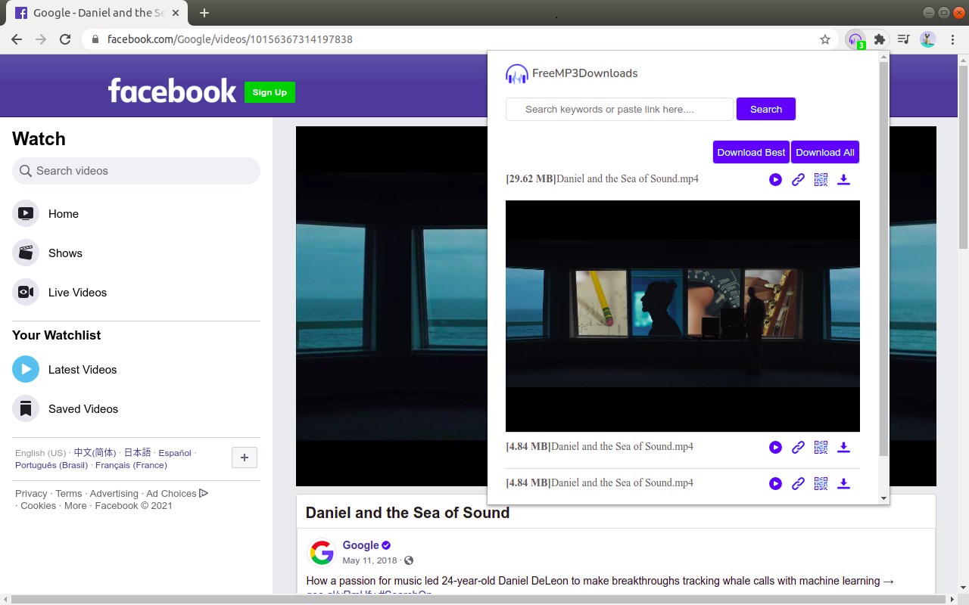Image resolution: width=969 pixels, height=605 pixels.
Task: Bookmark this page with the star icon
Action: click(x=825, y=39)
